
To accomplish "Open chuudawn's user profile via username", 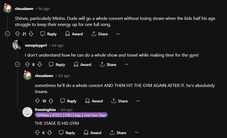I will (24, 9).
